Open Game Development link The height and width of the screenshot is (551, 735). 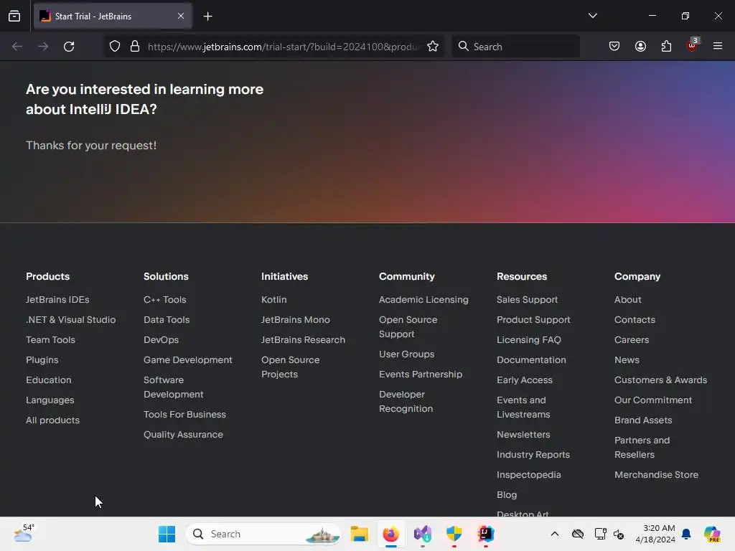(x=188, y=360)
